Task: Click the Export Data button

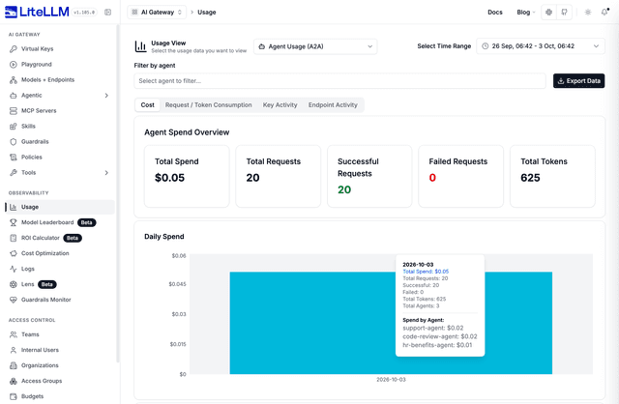Action: point(578,81)
